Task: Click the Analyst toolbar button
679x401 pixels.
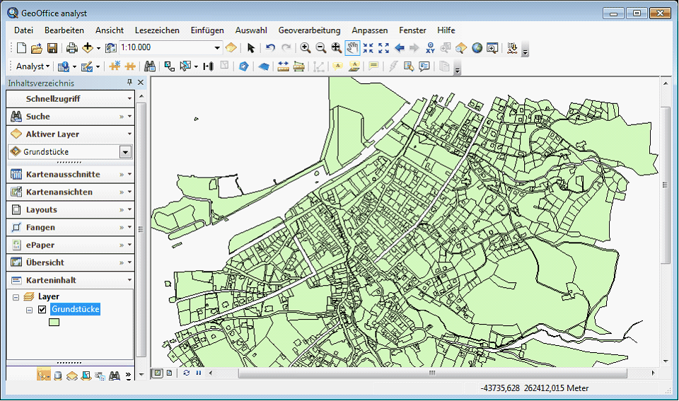Action: (30, 66)
